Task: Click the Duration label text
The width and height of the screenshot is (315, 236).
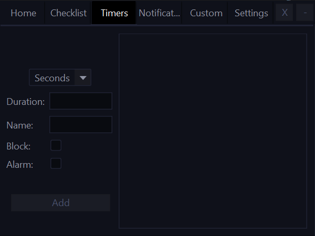Action: tap(26, 102)
